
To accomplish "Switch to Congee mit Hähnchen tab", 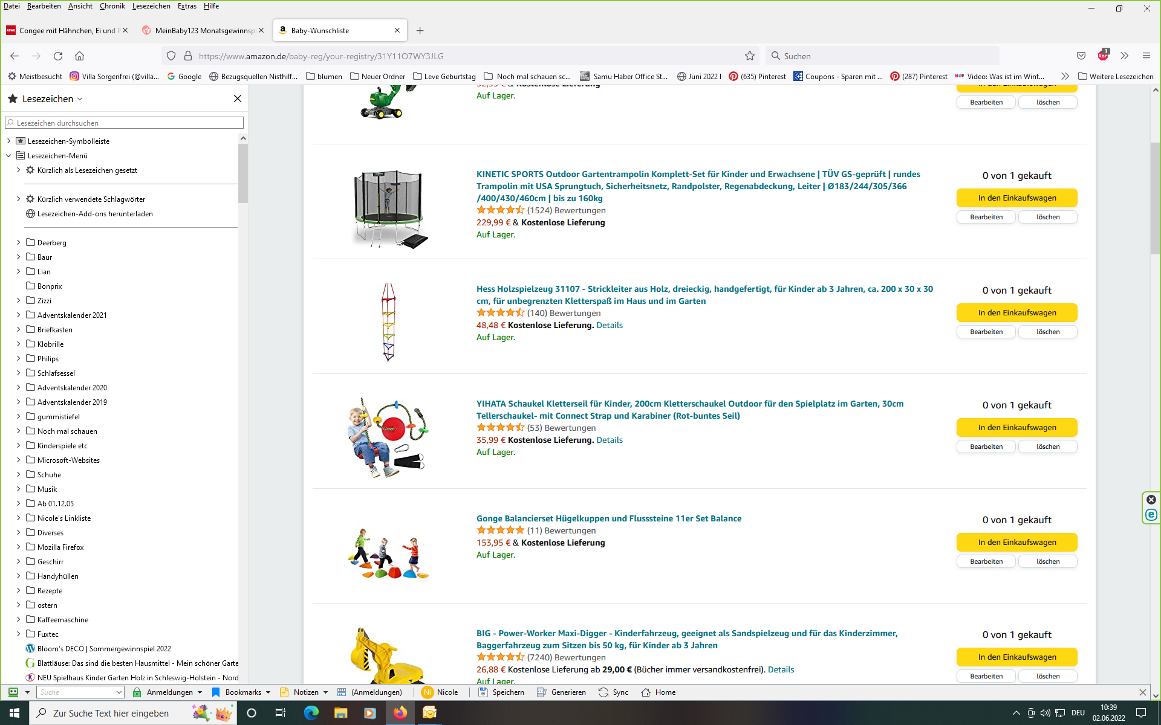I will [67, 30].
